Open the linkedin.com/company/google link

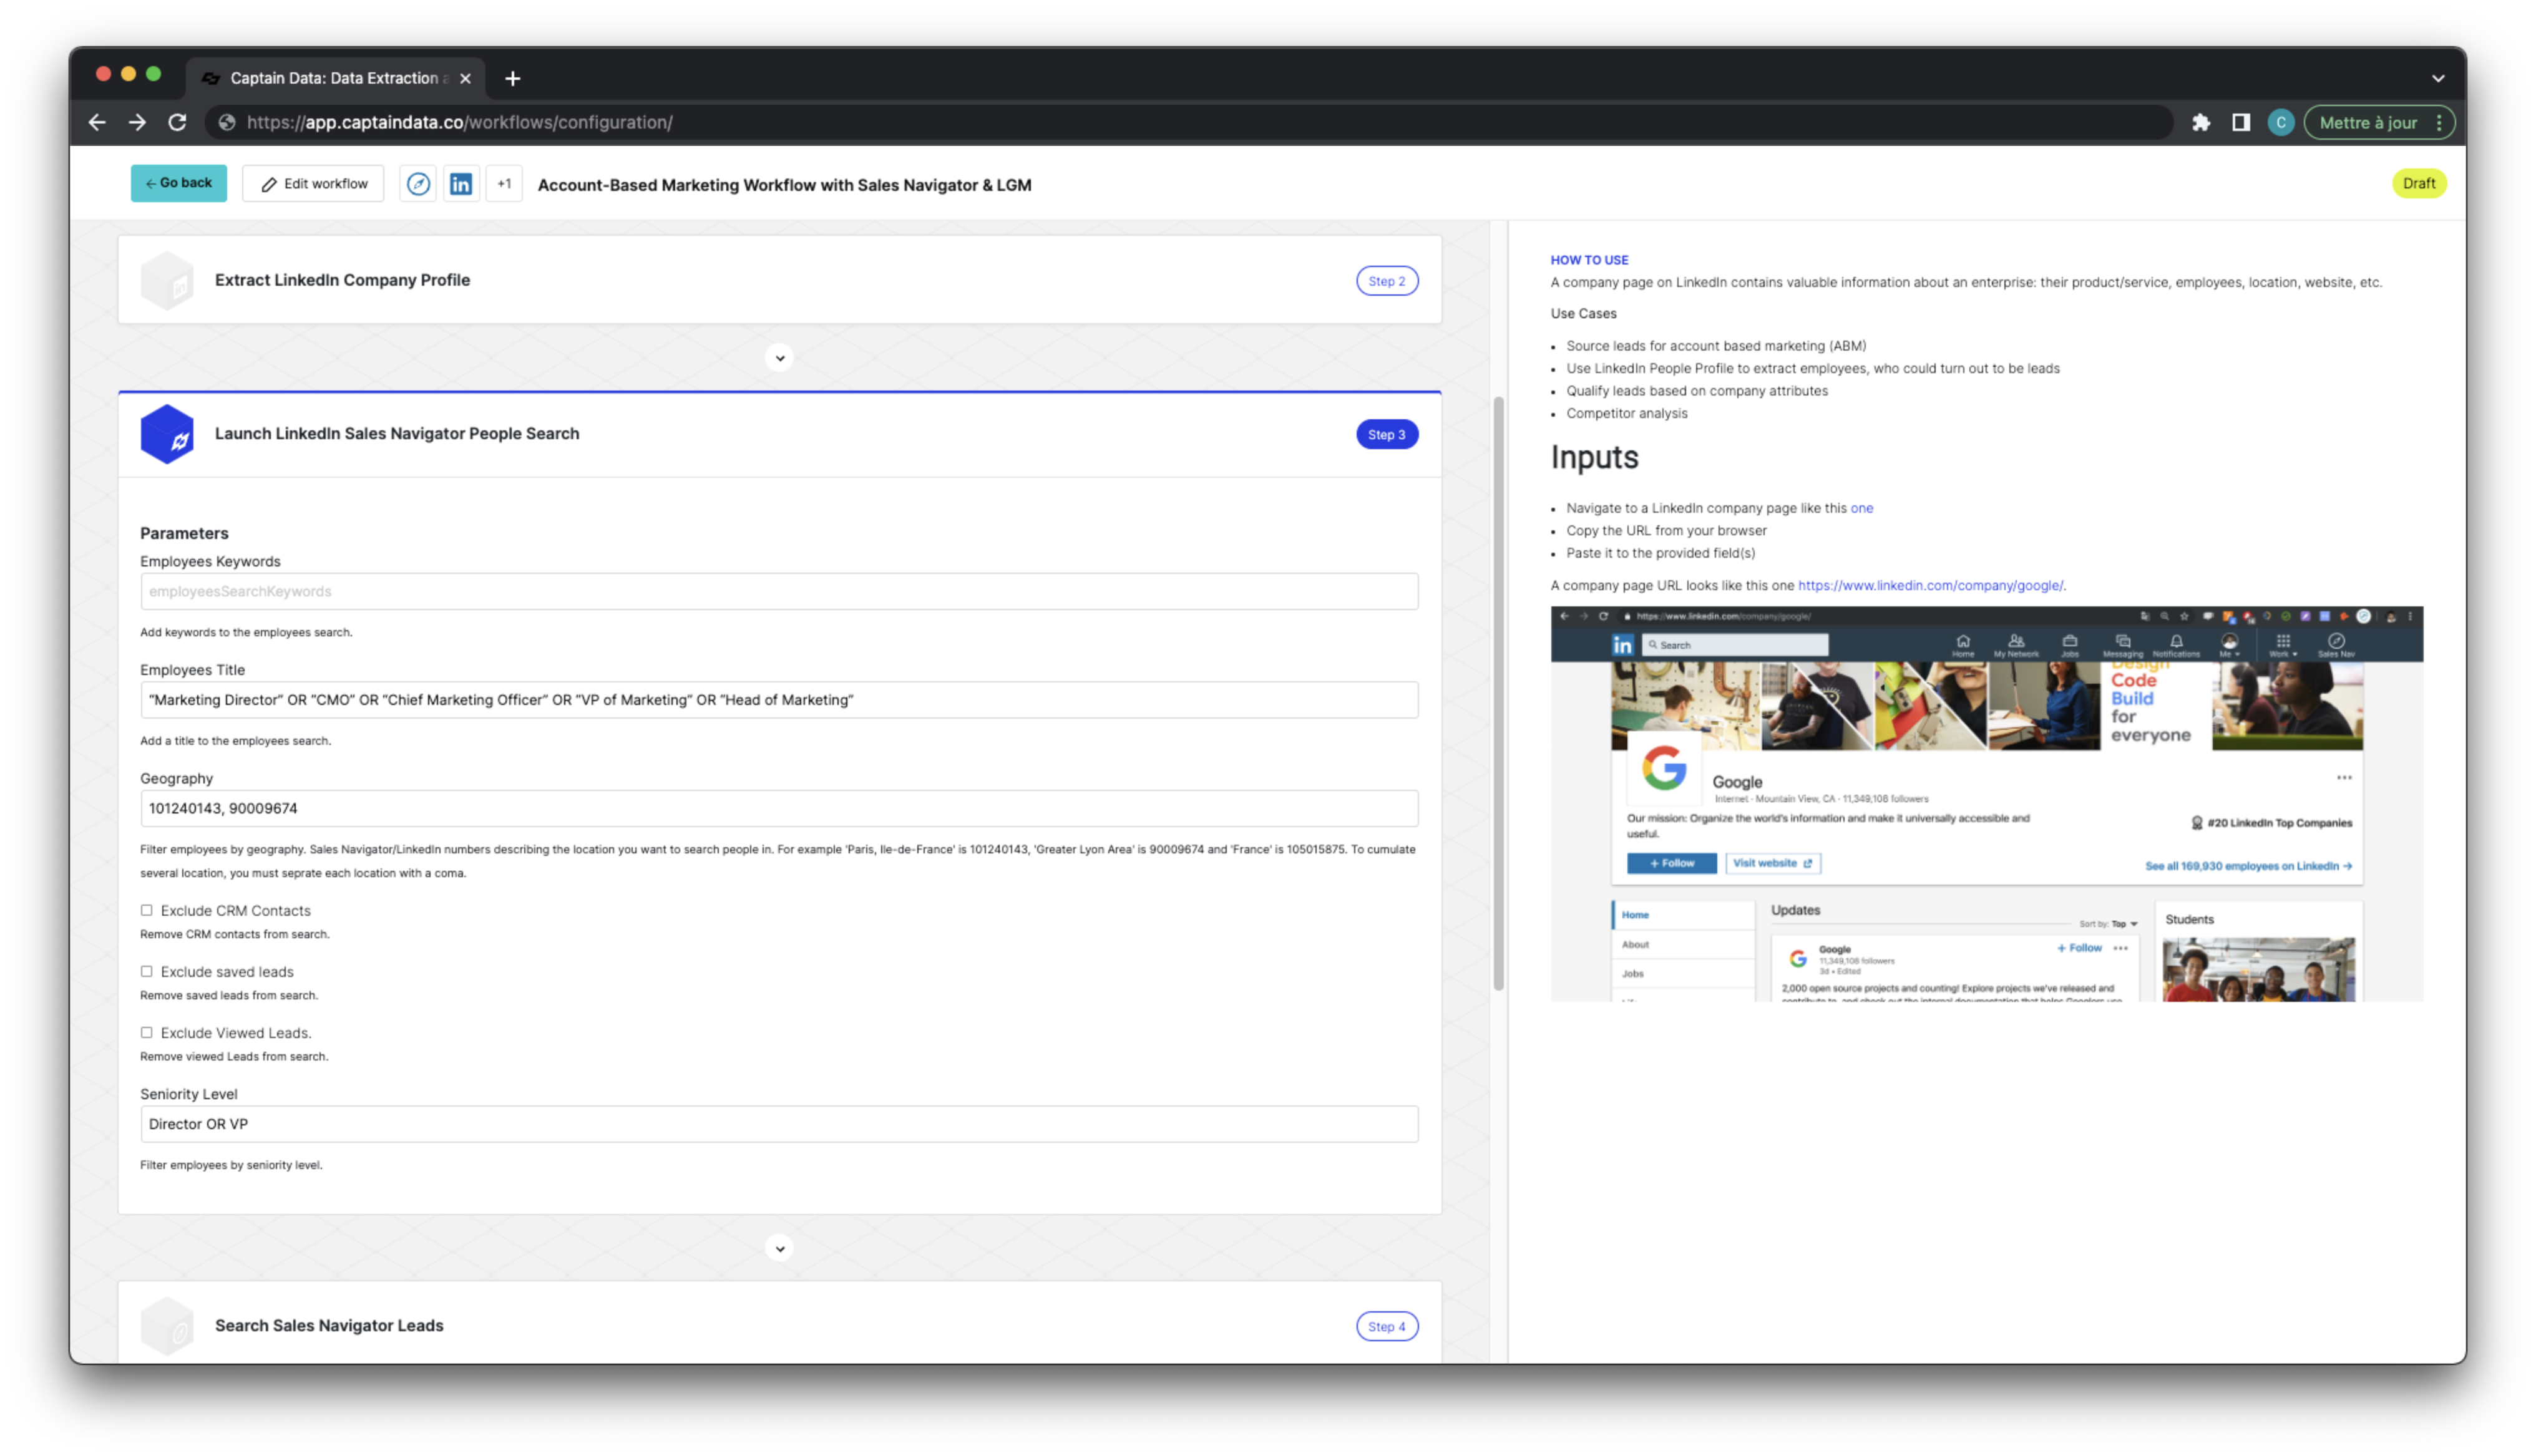[1930, 586]
